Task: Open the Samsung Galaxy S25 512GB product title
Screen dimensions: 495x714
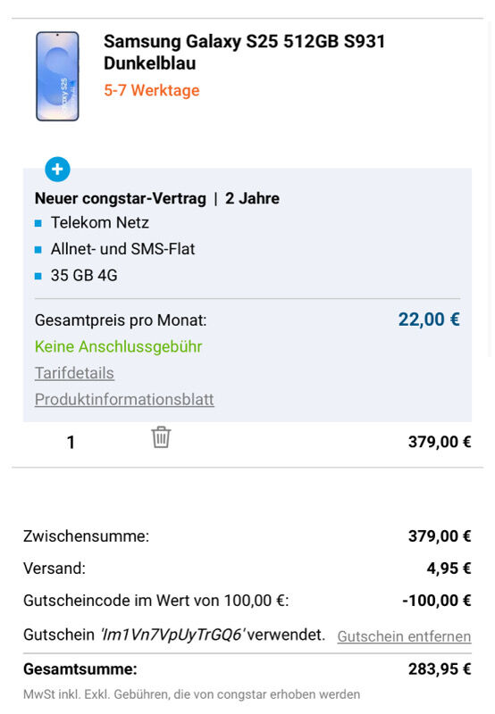Action: 244,53
